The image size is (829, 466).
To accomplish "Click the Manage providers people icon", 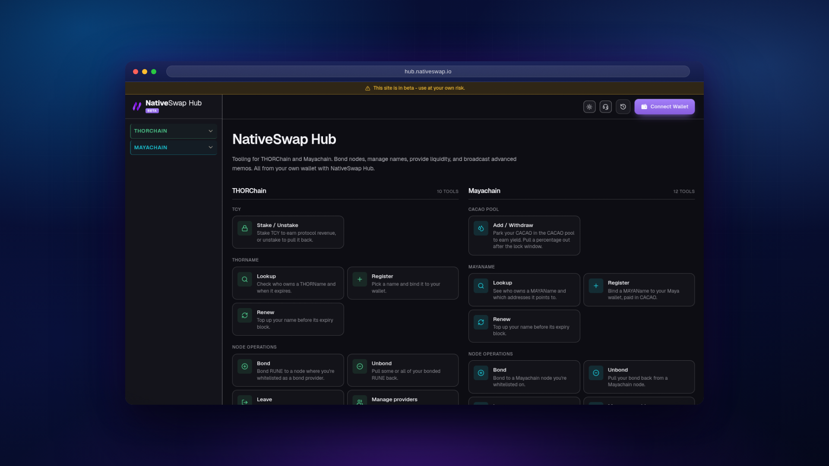I will [360, 401].
